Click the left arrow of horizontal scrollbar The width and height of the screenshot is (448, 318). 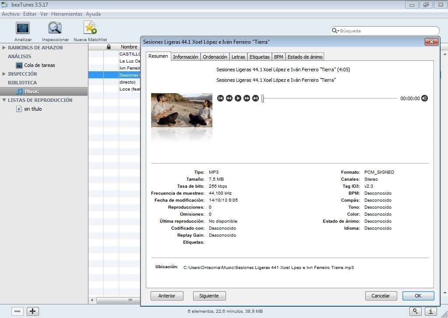(92, 301)
